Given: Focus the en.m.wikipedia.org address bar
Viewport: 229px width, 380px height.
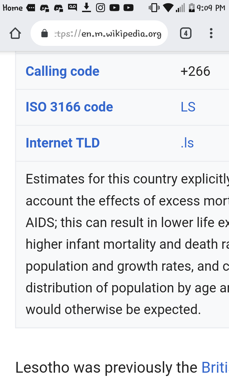Looking at the screenshot, I should click(99, 33).
